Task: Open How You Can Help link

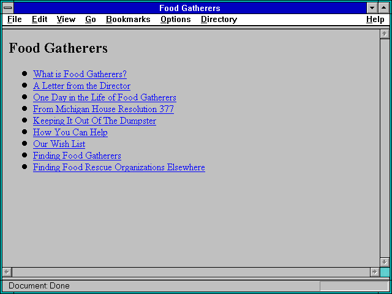Action: [70, 132]
